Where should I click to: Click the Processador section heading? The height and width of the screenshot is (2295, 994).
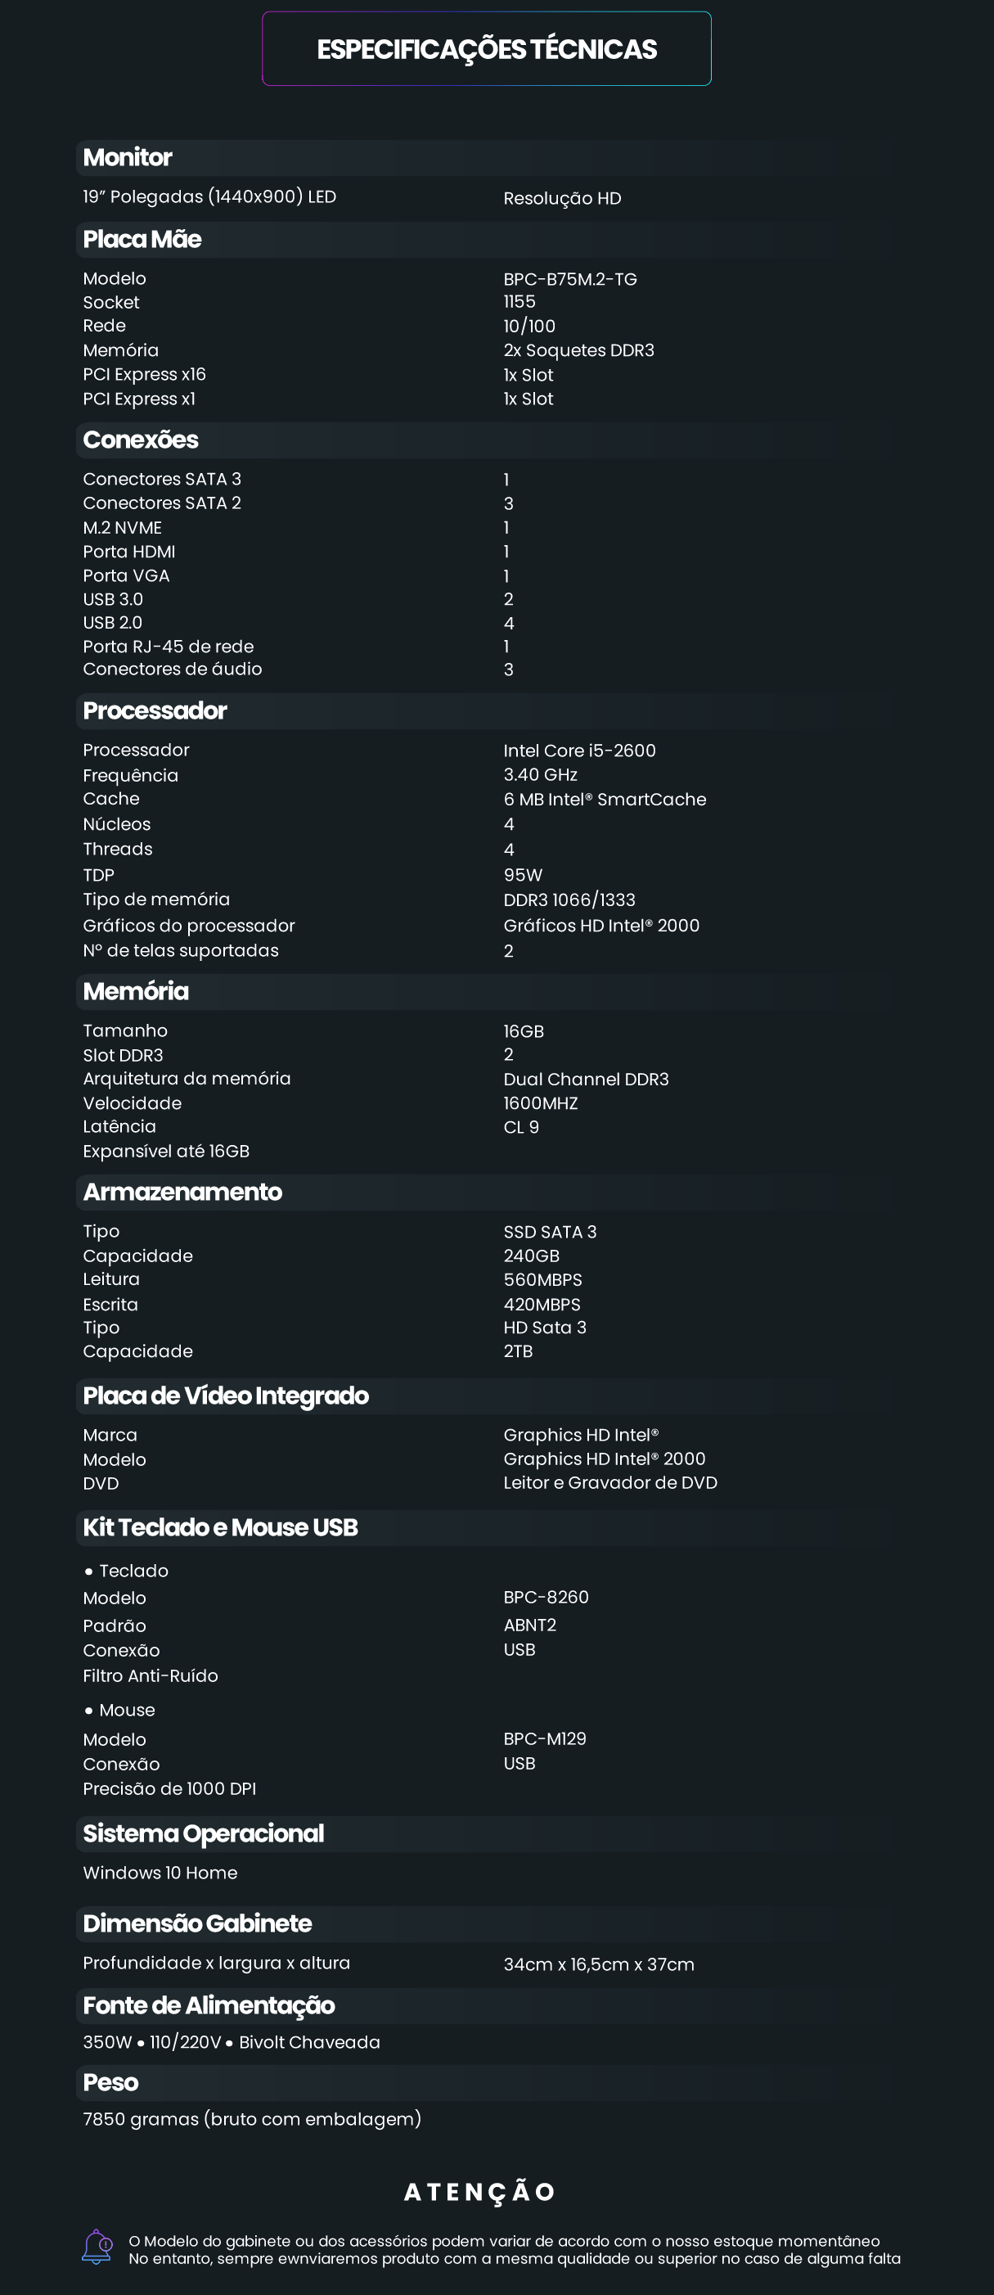click(155, 711)
